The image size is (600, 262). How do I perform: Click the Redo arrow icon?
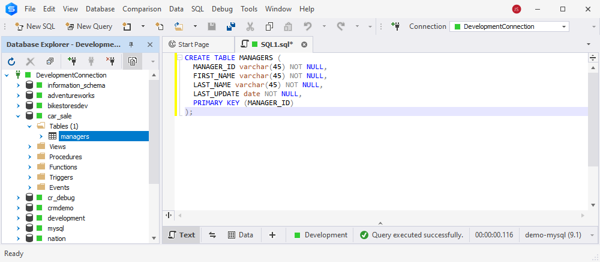[341, 26]
